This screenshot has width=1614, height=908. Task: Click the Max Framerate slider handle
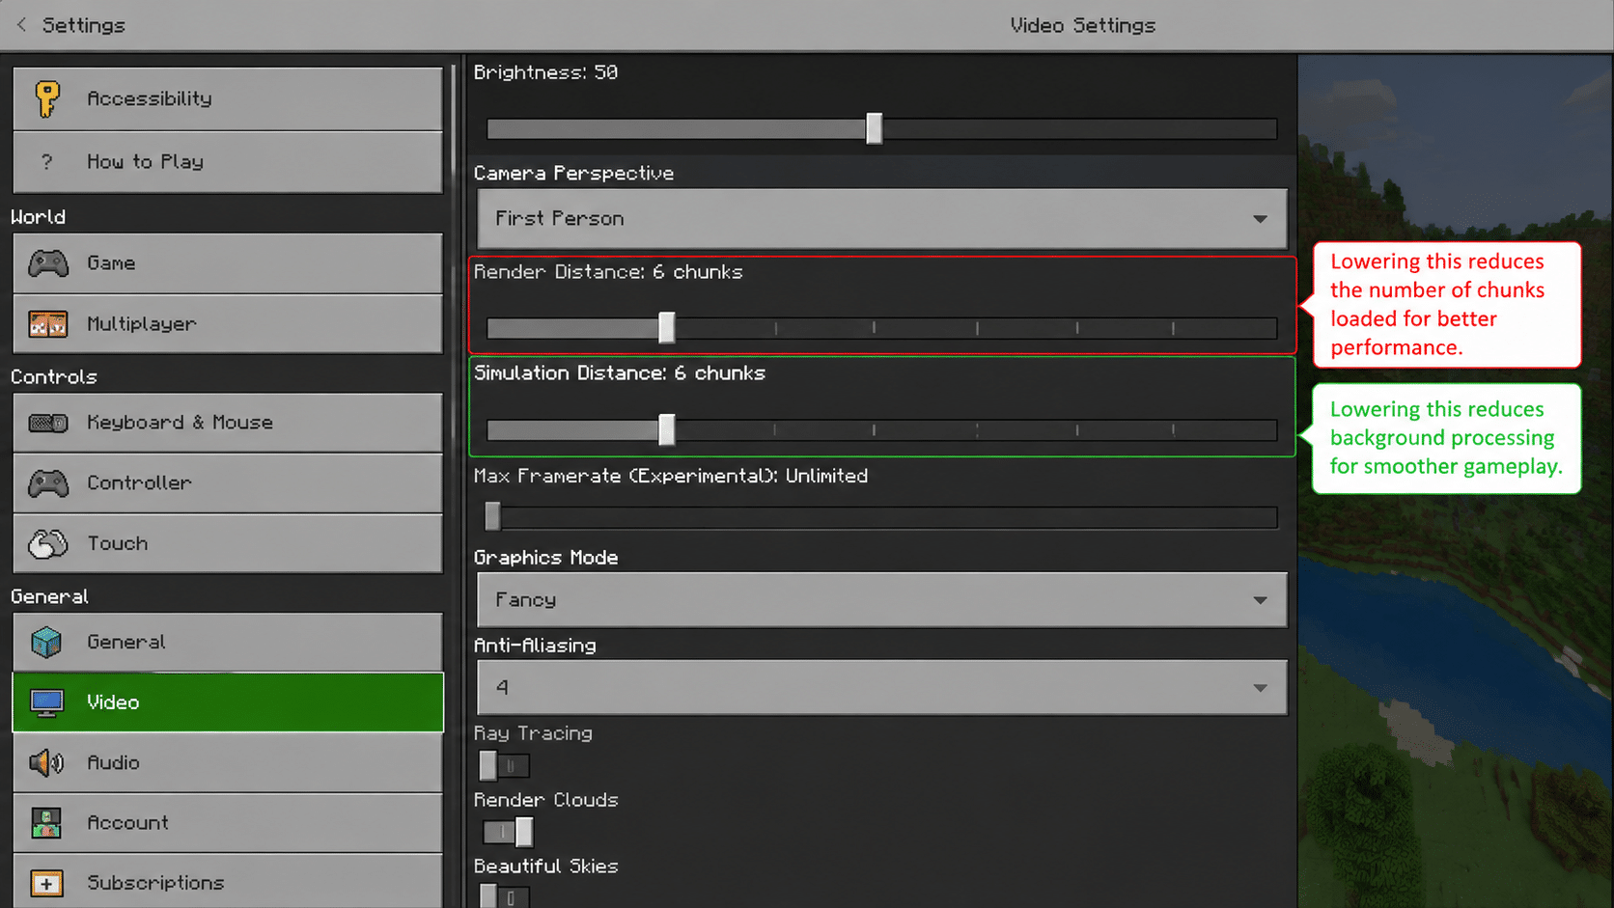coord(493,517)
